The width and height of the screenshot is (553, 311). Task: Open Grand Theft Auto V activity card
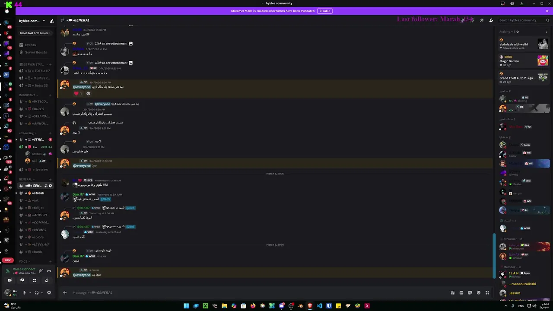pyautogui.click(x=524, y=78)
